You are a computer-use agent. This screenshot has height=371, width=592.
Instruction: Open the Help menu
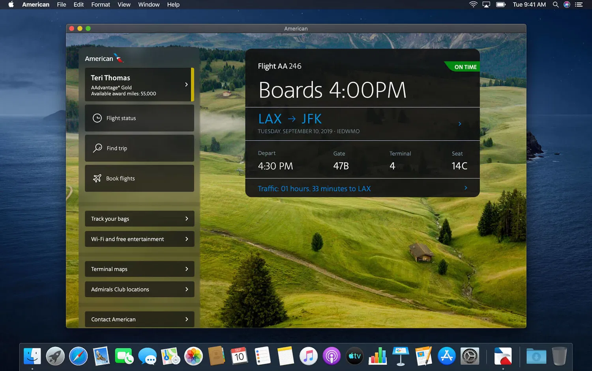(x=173, y=5)
